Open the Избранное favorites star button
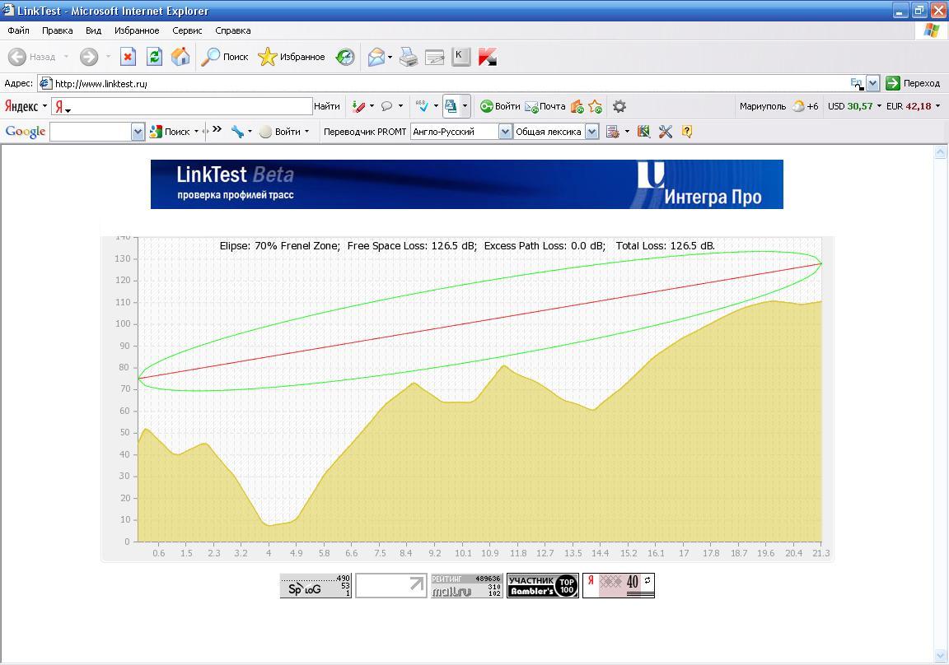This screenshot has width=949, height=665. (292, 57)
